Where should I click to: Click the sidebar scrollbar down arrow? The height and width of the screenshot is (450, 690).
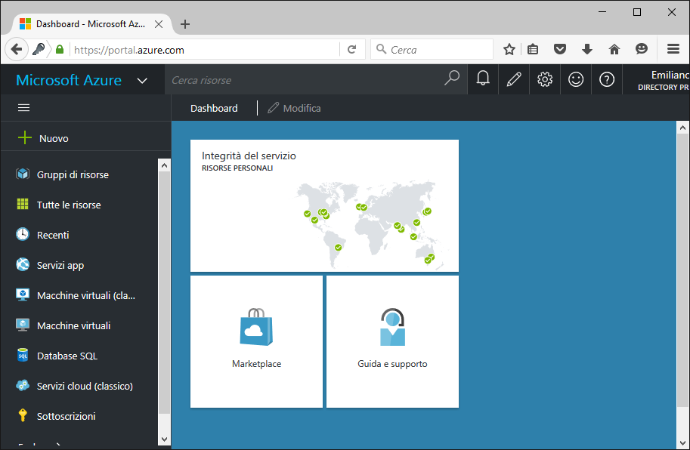click(164, 439)
